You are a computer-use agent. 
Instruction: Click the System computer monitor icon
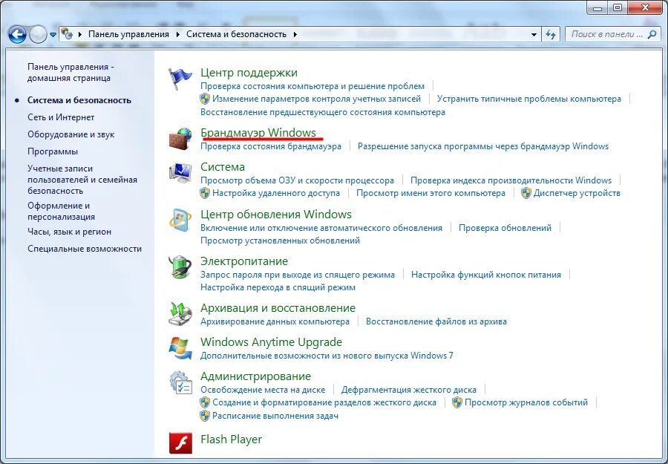coord(180,173)
